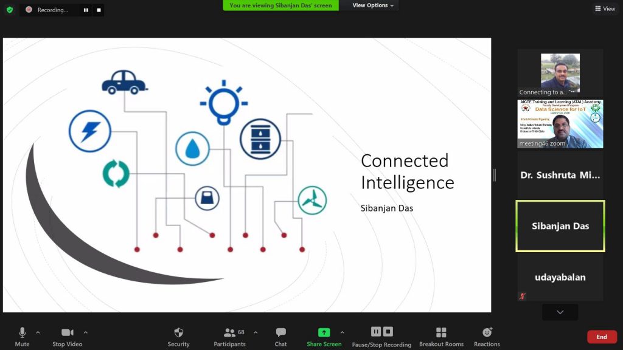Screen dimensions: 623x350
Task: End the meeting
Action: 602,337
